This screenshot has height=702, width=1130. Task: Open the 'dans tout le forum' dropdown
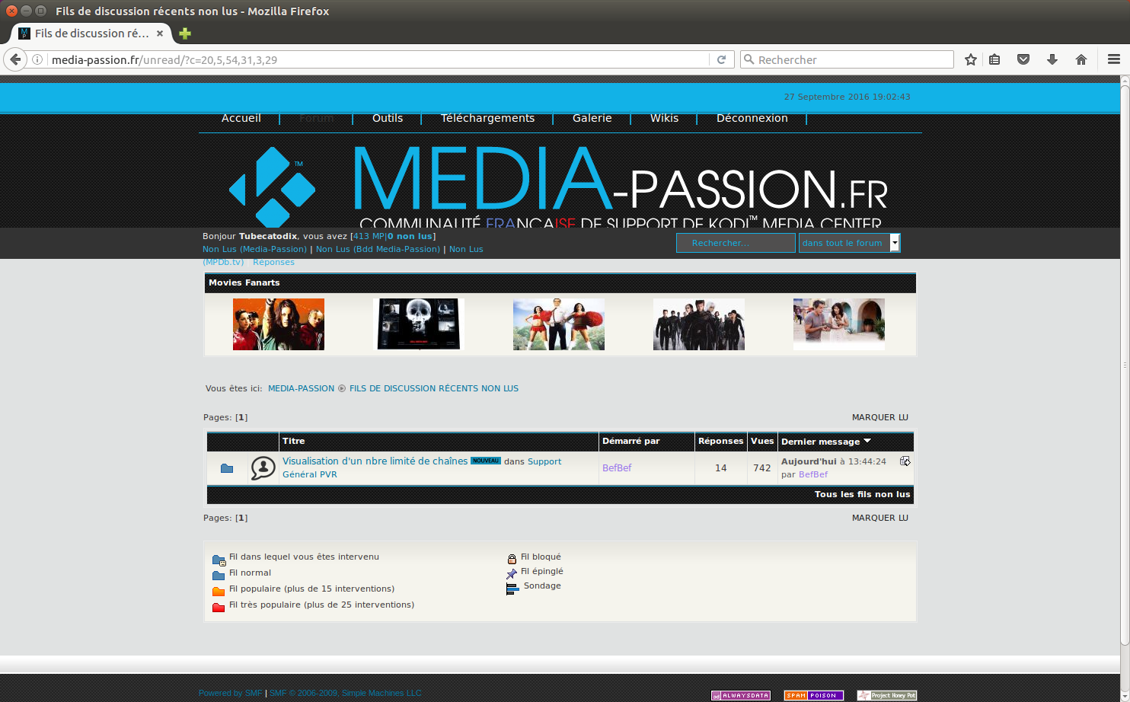click(849, 243)
